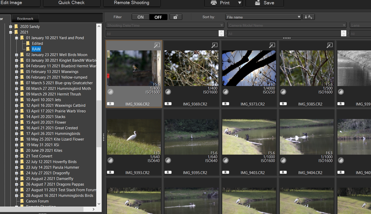Open the Sort by File name dropdown
The width and height of the screenshot is (371, 214).
pyautogui.click(x=263, y=17)
